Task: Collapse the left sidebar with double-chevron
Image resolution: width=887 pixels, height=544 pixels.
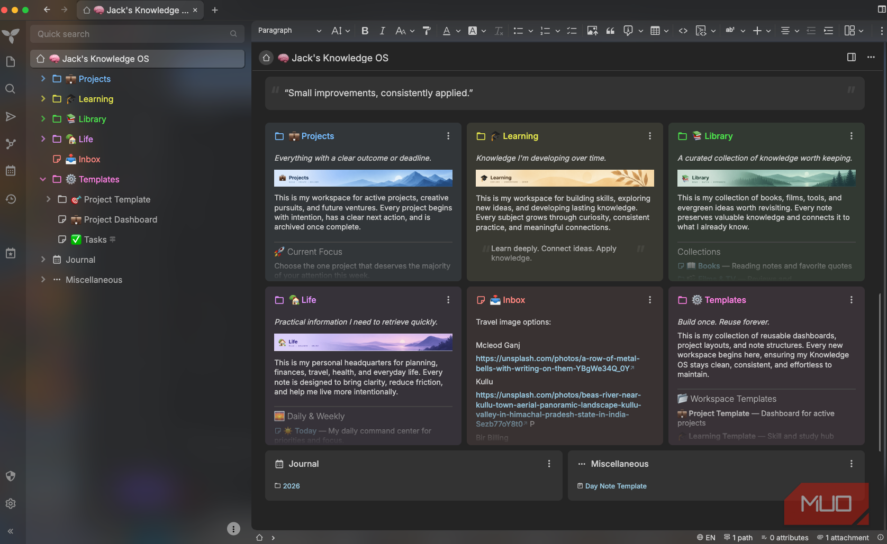Action: click(11, 531)
